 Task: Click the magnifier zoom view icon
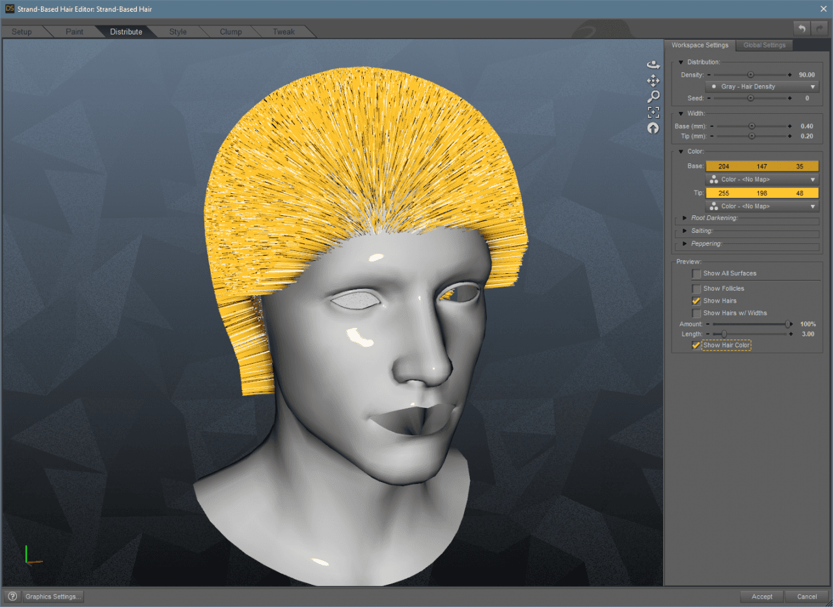(x=653, y=97)
